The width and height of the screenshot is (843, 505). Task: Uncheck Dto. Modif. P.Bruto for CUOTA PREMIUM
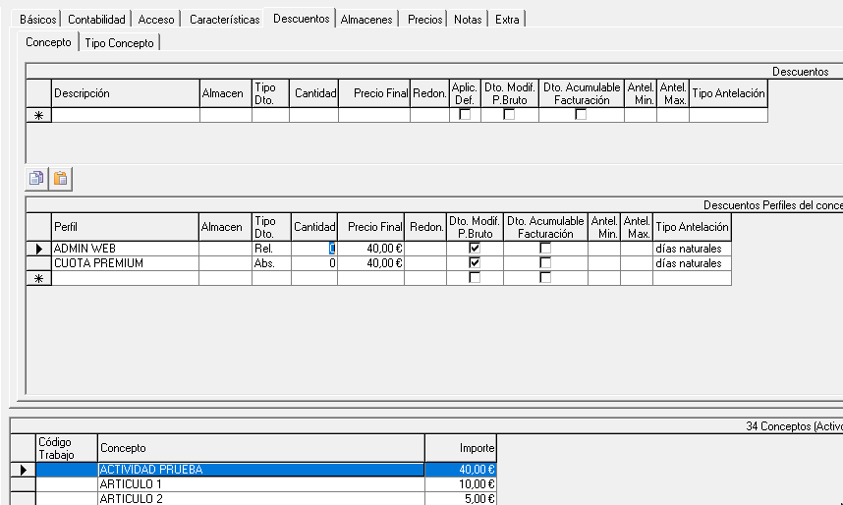point(475,263)
